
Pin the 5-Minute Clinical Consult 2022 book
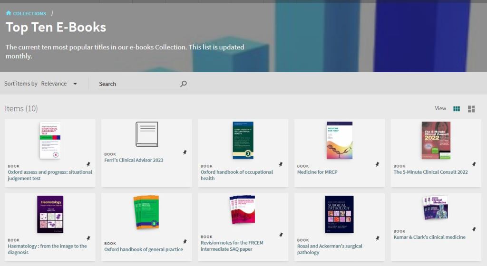[474, 164]
